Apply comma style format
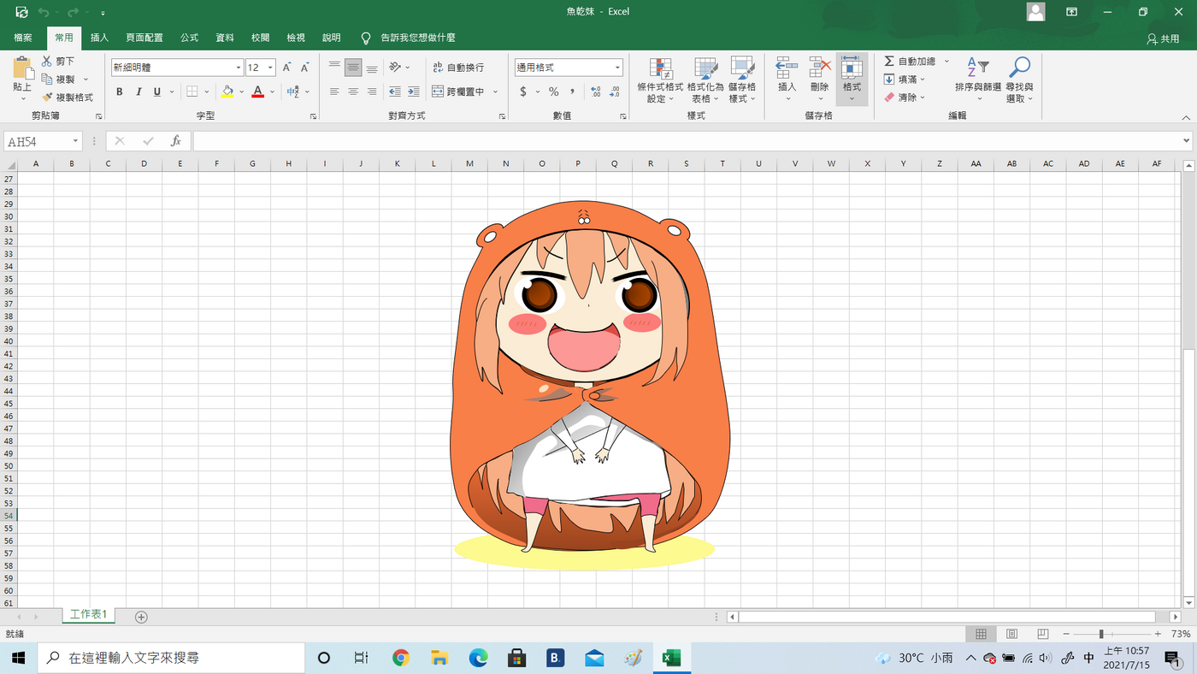 571,92
